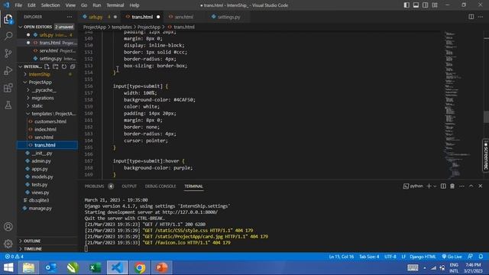Go to line via Ln, Col indicator
The width and height of the screenshot is (489, 275).
pos(342,257)
